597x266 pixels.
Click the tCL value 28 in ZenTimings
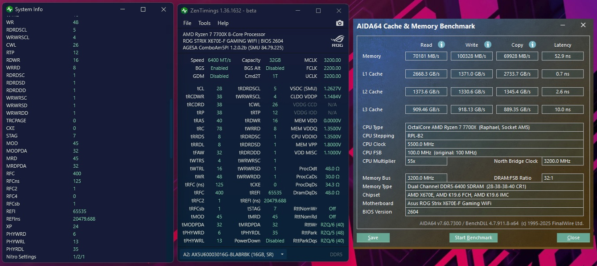[x=219, y=89]
